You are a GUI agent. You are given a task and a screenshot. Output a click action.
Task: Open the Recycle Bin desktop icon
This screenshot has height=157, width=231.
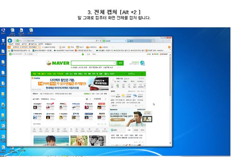click(3, 42)
